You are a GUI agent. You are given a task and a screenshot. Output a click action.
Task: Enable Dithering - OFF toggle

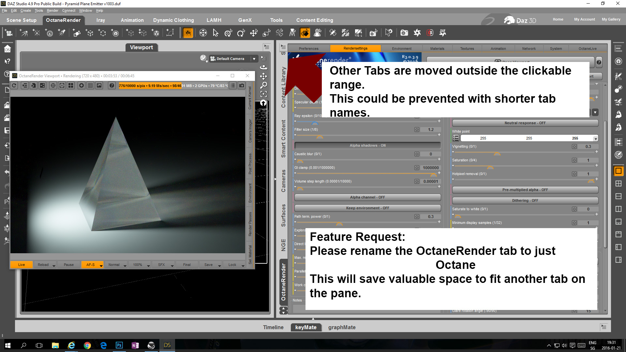(525, 200)
